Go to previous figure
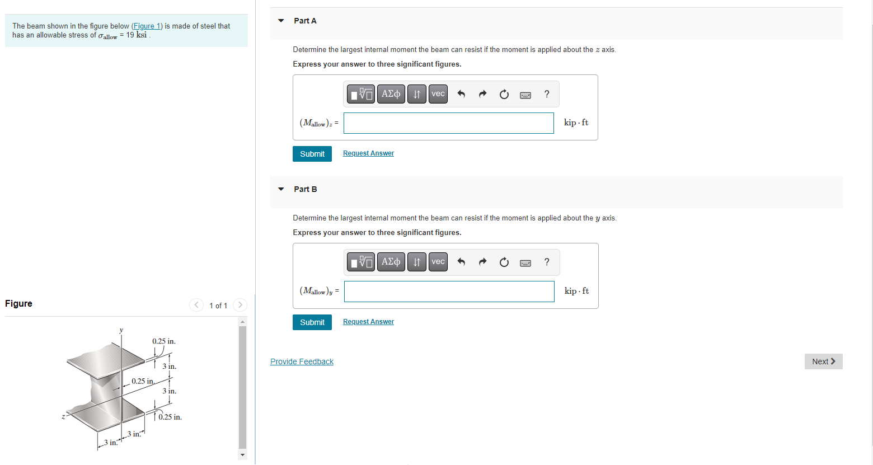This screenshot has height=465, width=873. [196, 305]
